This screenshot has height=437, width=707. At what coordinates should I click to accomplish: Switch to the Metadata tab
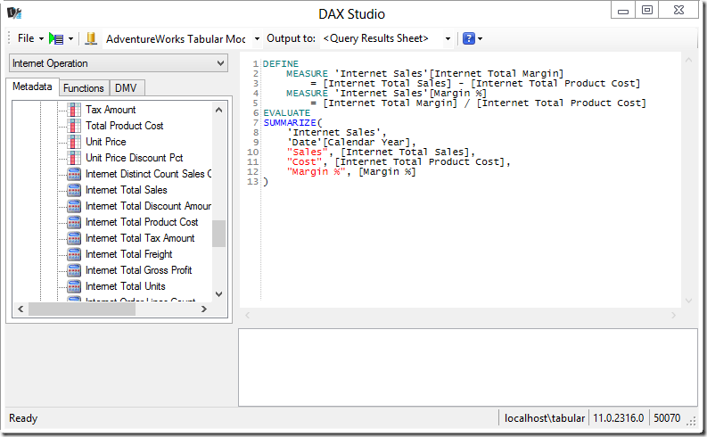(x=32, y=87)
